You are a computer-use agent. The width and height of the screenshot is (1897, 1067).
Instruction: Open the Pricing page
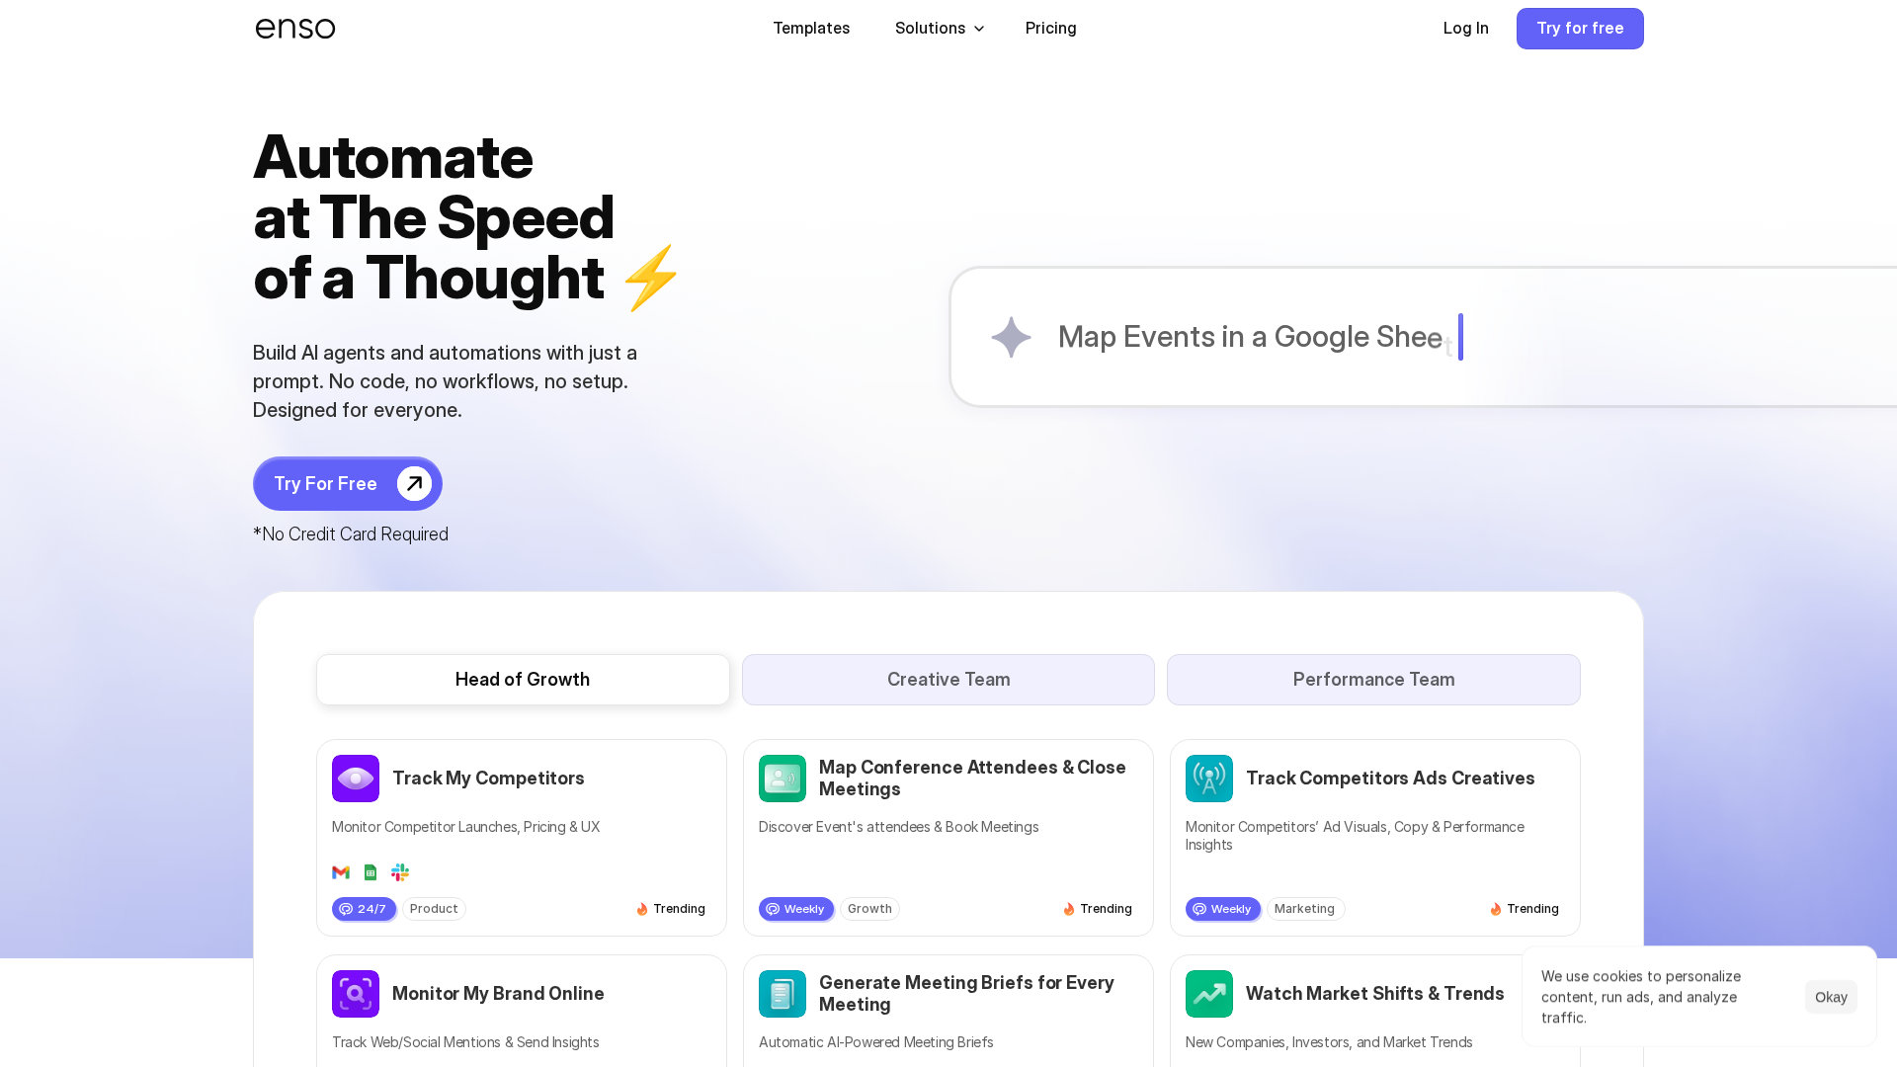coord(1050,29)
